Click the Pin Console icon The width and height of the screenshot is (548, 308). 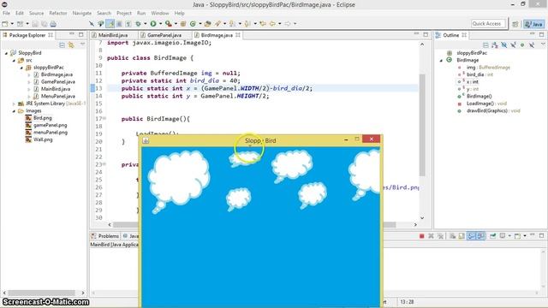click(x=493, y=236)
